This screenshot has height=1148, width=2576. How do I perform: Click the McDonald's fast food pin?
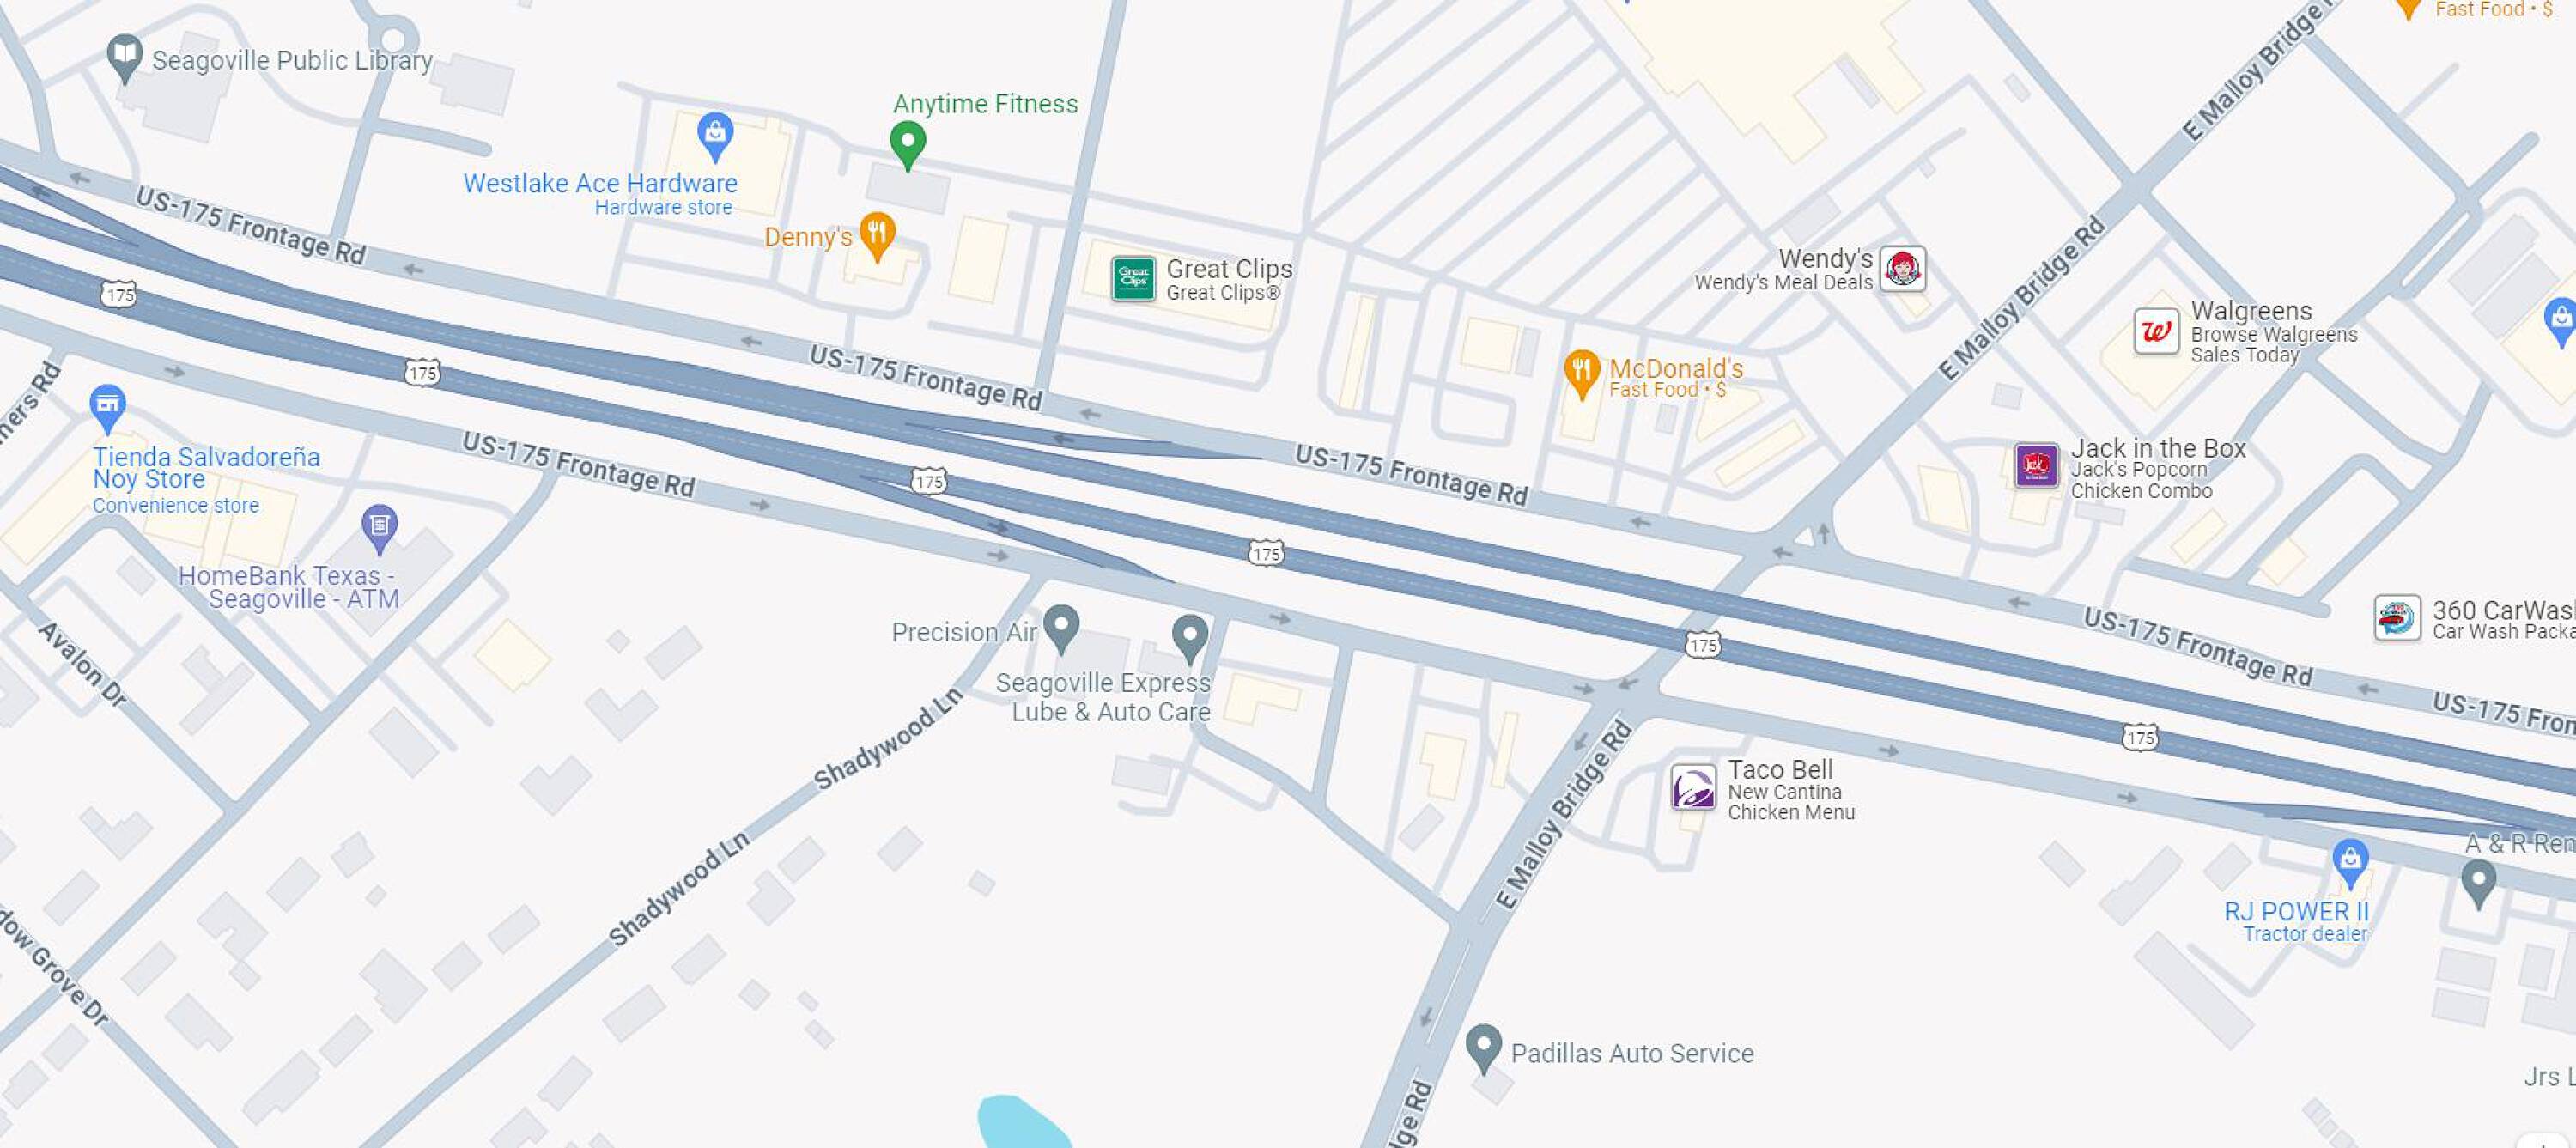click(x=1580, y=374)
